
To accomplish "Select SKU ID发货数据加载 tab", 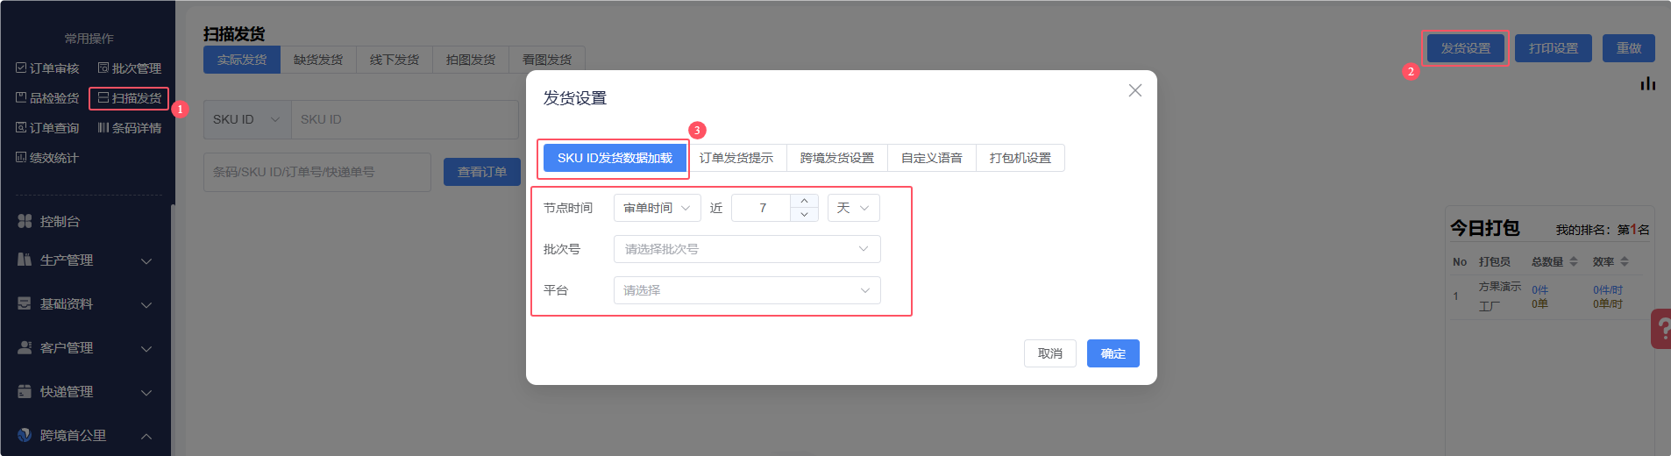I will pos(615,158).
